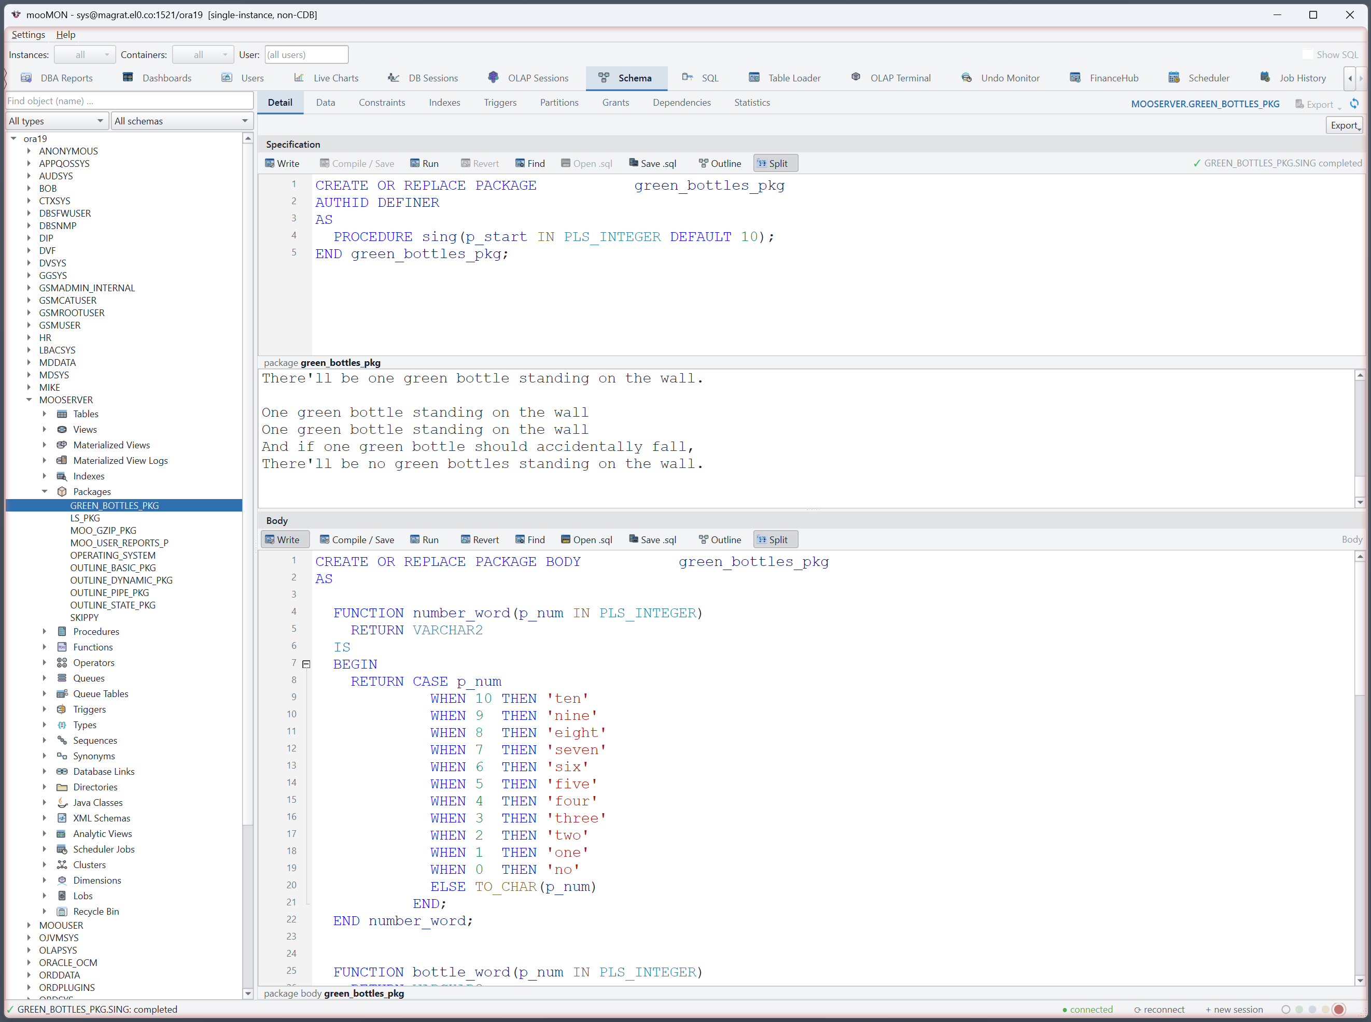Open the DBA Reports tab icon
Viewport: 1371px width, 1022px height.
(26, 78)
